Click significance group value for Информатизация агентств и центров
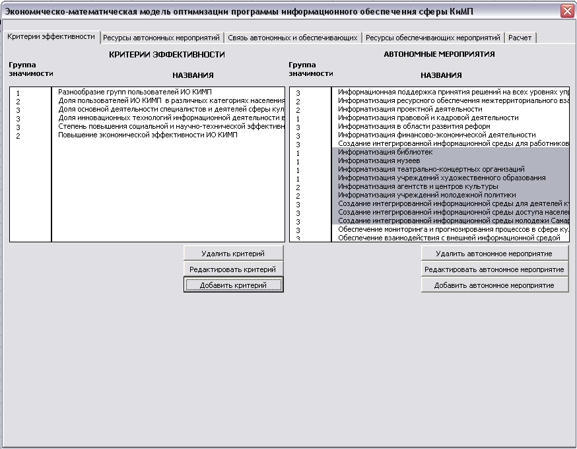The image size is (577, 449). pyautogui.click(x=298, y=188)
